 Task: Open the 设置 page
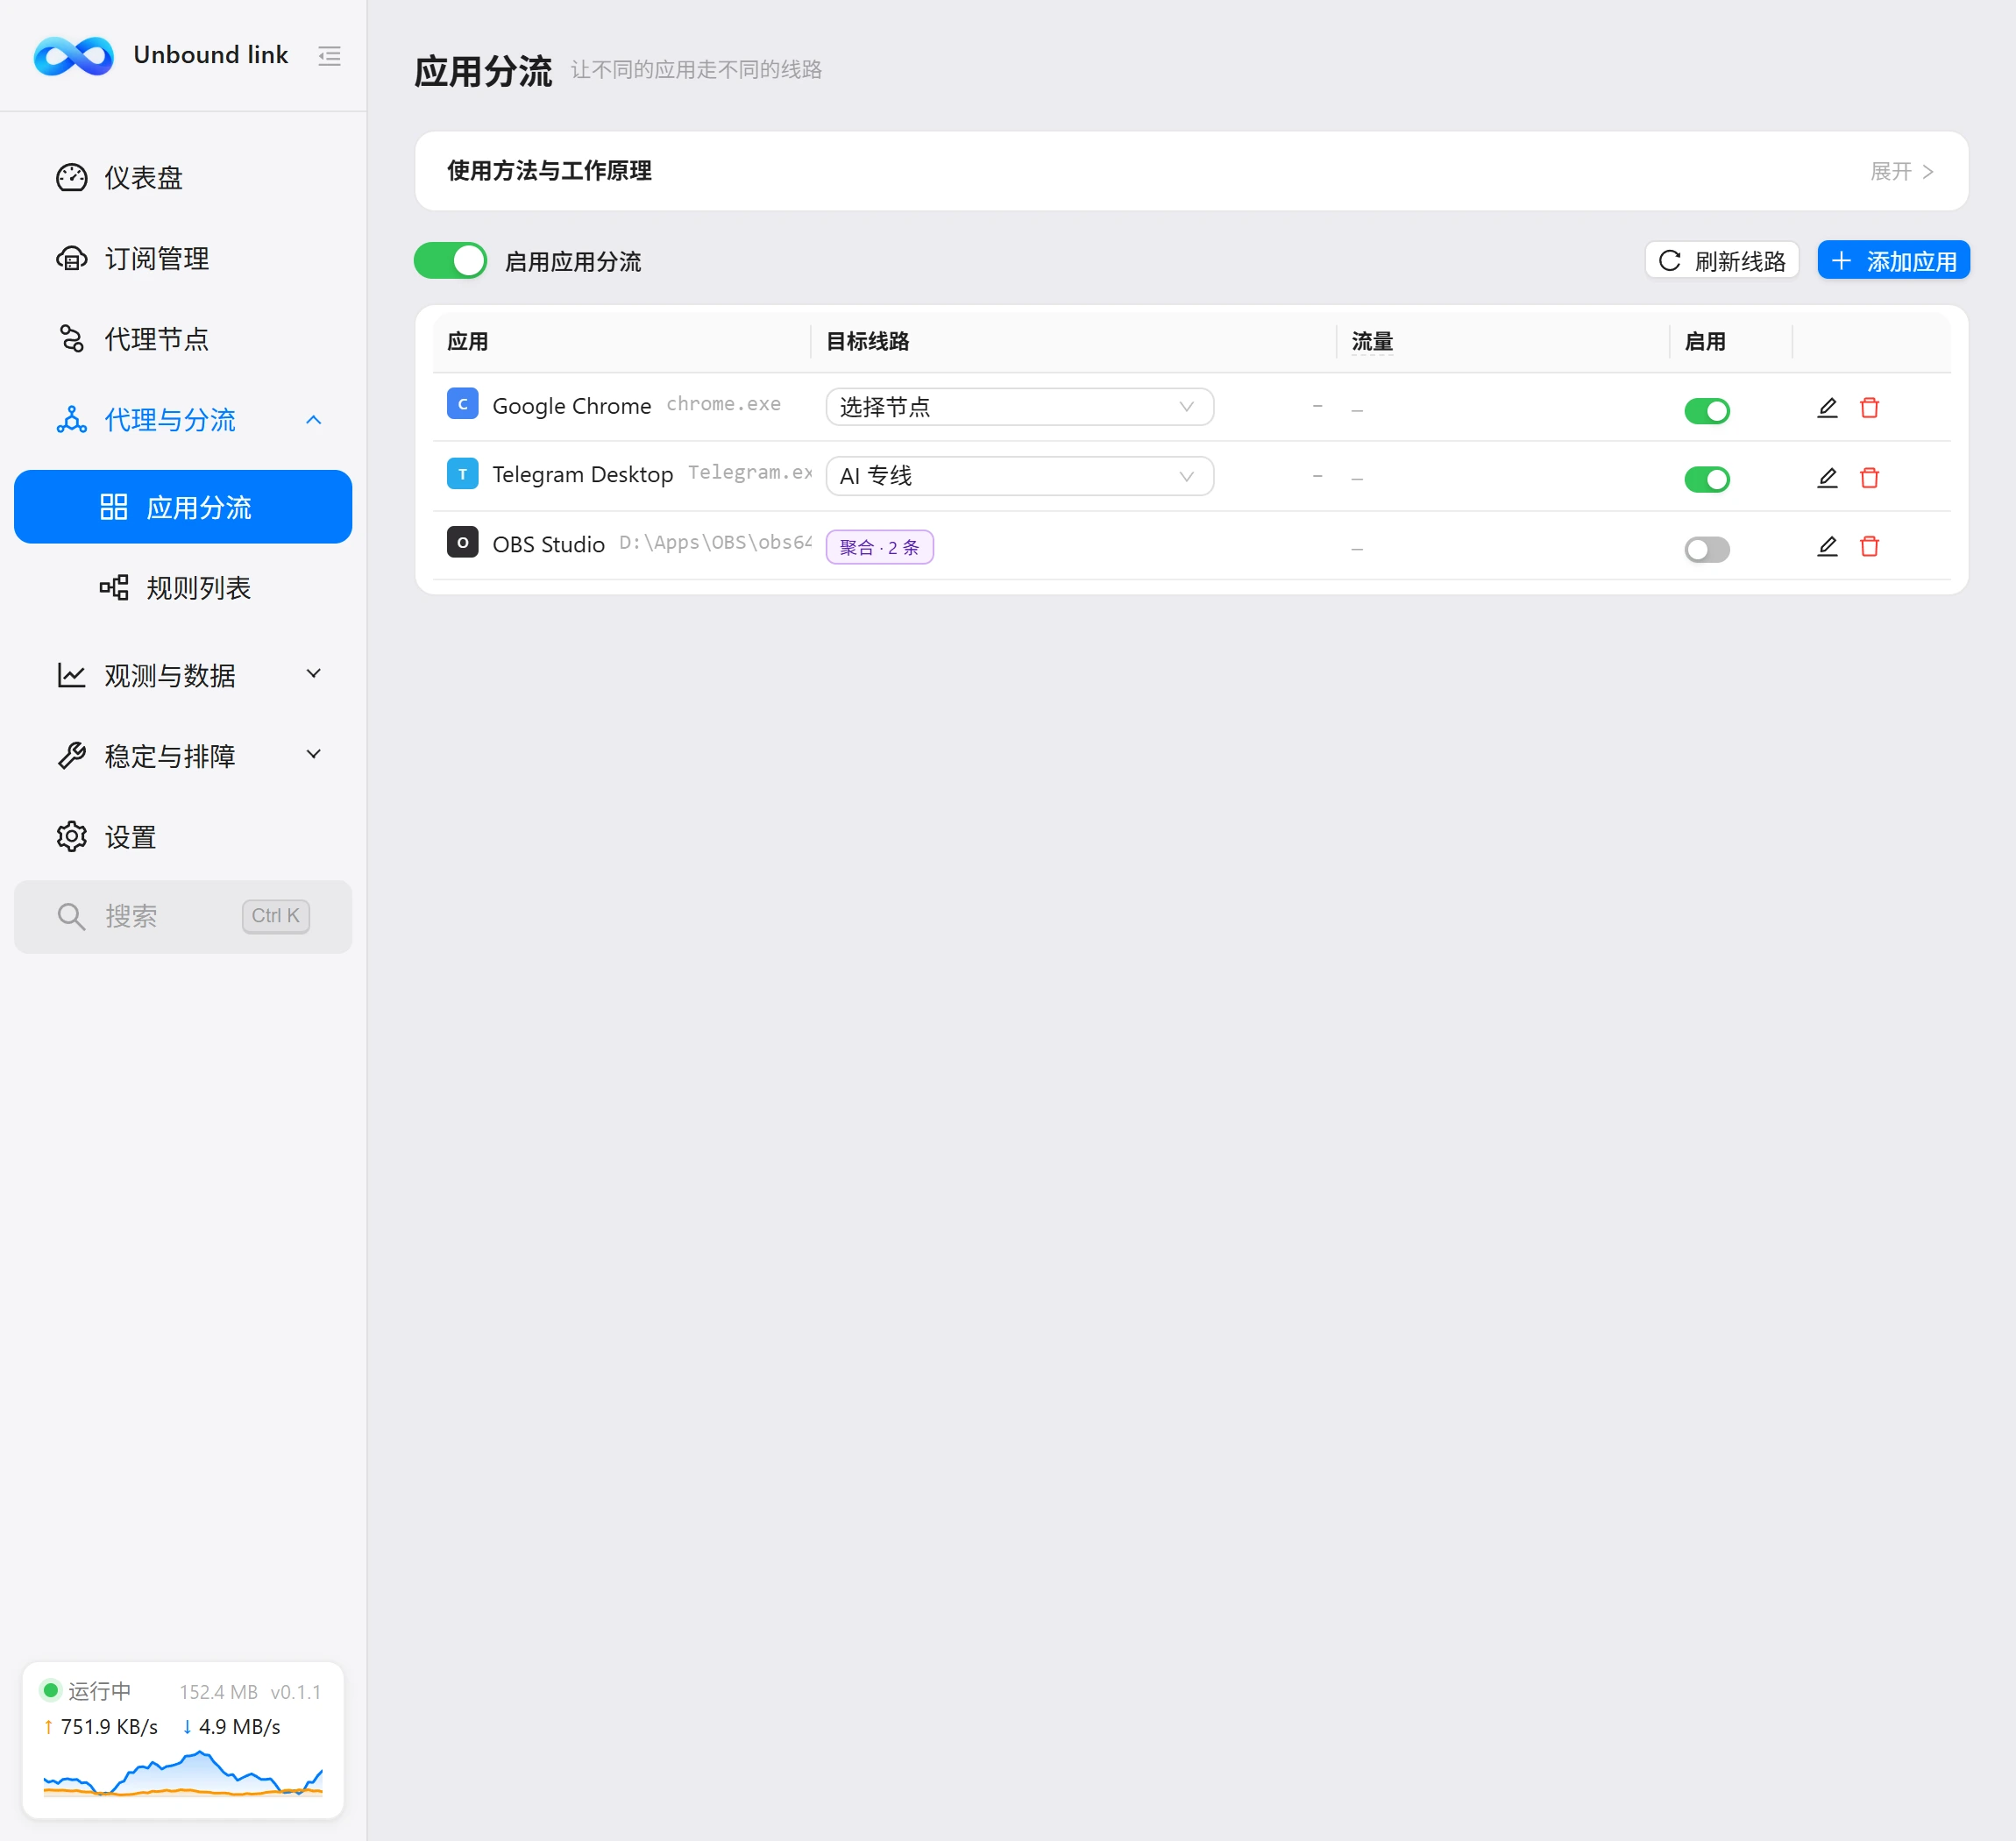click(183, 837)
